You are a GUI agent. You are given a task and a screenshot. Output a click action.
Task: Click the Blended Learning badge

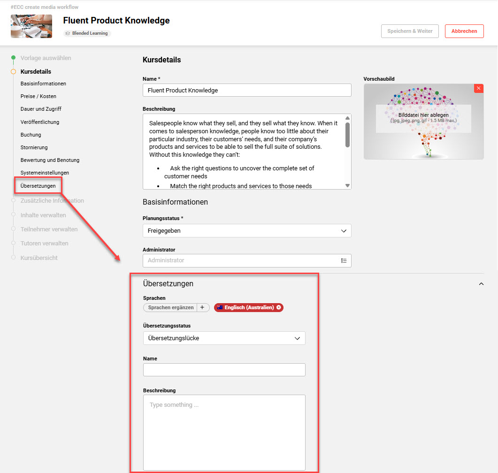(x=87, y=33)
